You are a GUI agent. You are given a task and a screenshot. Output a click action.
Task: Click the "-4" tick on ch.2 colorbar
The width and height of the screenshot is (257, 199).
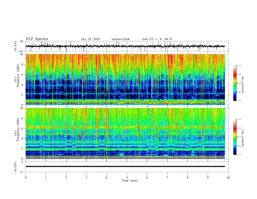pyautogui.click(x=239, y=128)
